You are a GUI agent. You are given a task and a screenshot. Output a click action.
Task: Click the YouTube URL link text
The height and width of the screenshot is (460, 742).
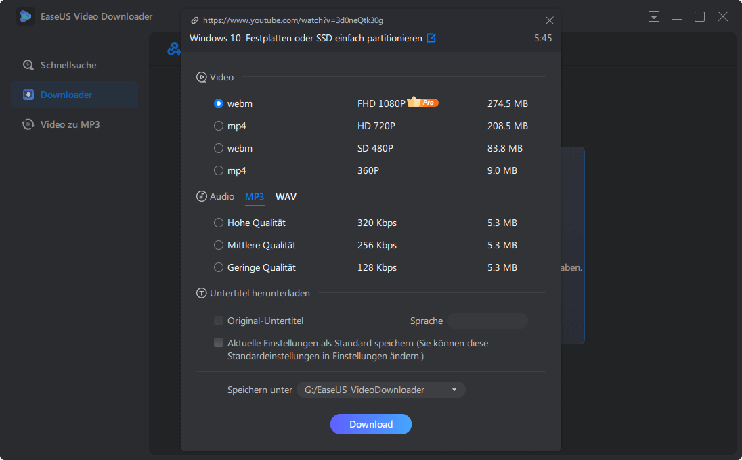click(293, 20)
